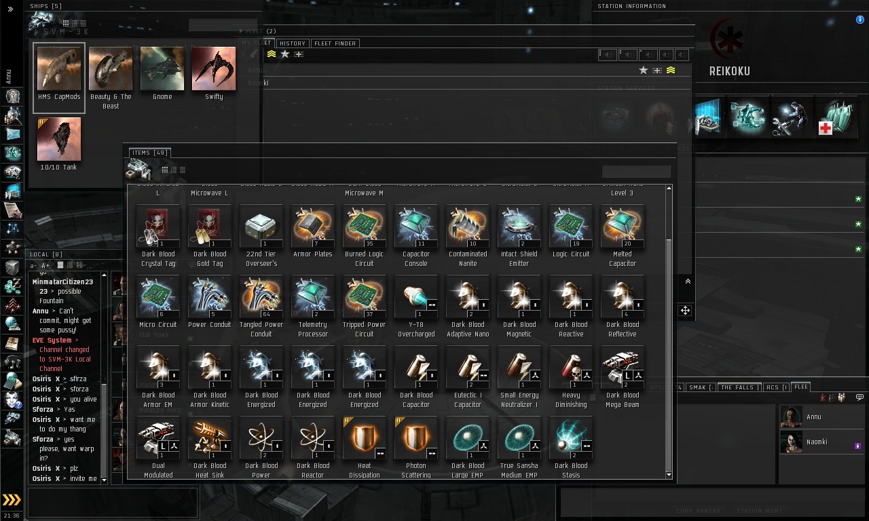Collapse panel with the double-chevron up arrow
The width and height of the screenshot is (869, 521).
click(x=688, y=282)
